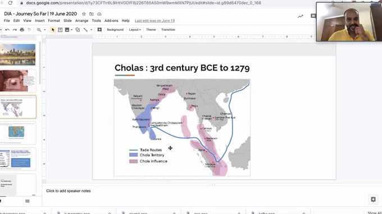This screenshot has height=214, width=382.
Task: Select the Paint format tool
Action: [x=29, y=30]
